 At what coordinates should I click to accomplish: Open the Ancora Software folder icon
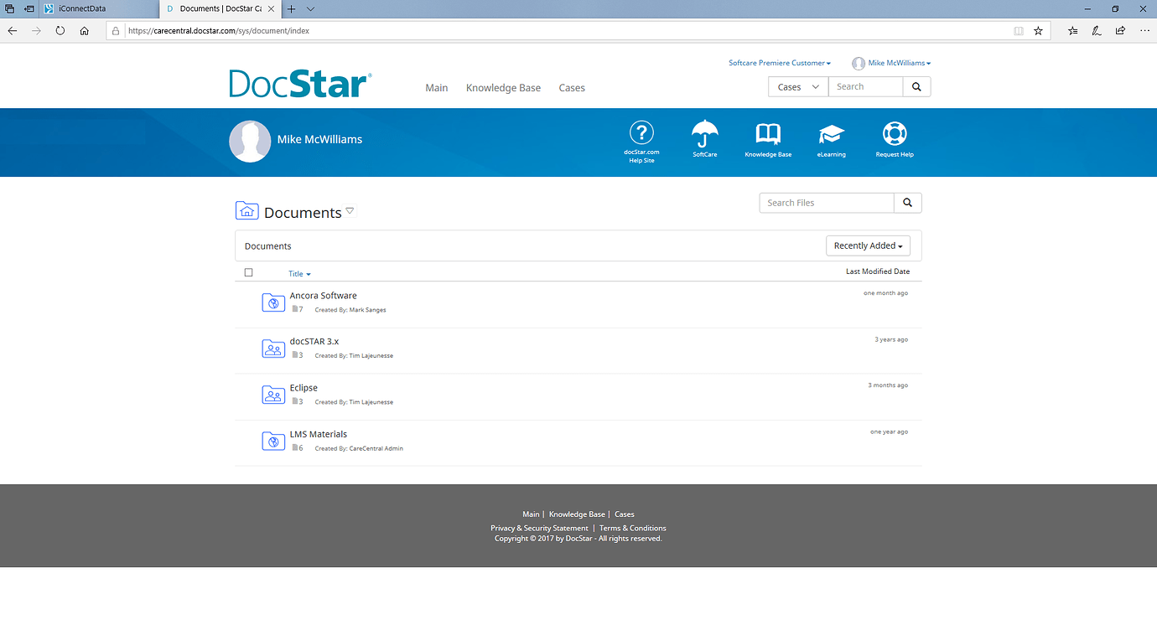273,302
